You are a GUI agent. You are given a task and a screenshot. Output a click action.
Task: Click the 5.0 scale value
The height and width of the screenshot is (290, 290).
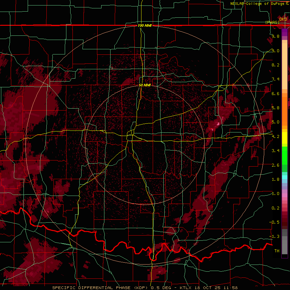click(275, 122)
